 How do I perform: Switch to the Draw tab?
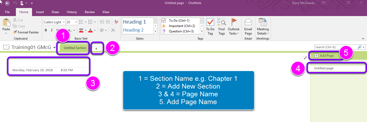point(55,12)
